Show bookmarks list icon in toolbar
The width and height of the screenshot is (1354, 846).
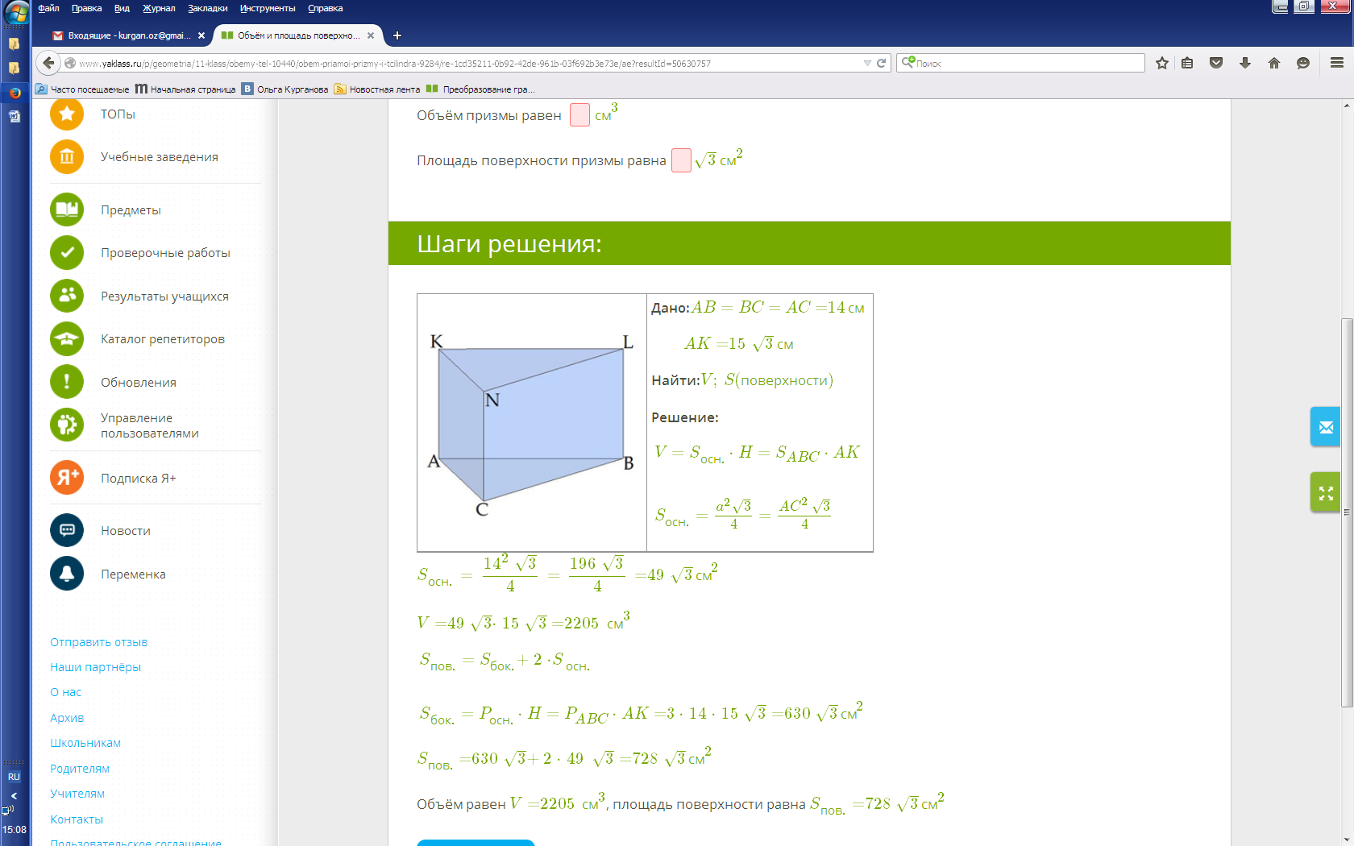(x=1187, y=63)
